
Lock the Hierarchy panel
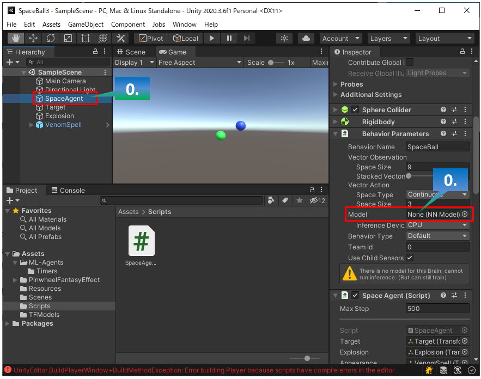(x=95, y=52)
